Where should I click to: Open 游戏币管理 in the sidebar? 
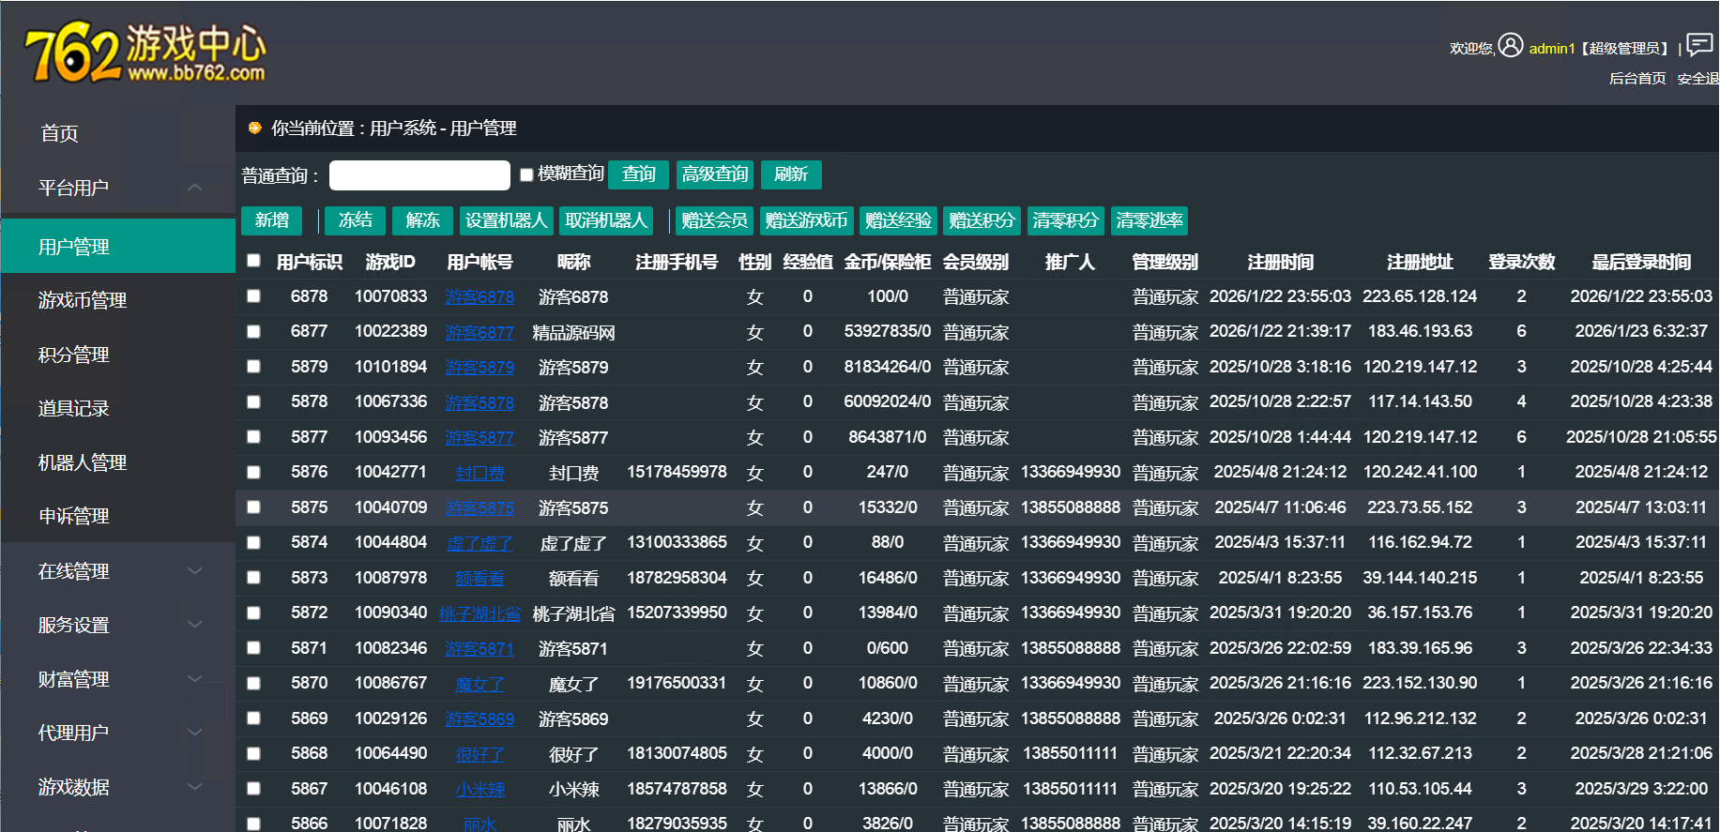pyautogui.click(x=83, y=300)
